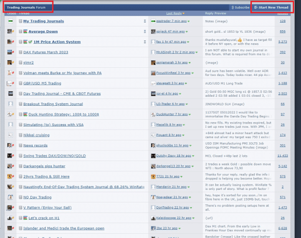
Task: Open Simulating (to) Success with VSA thread
Action: 53,125
